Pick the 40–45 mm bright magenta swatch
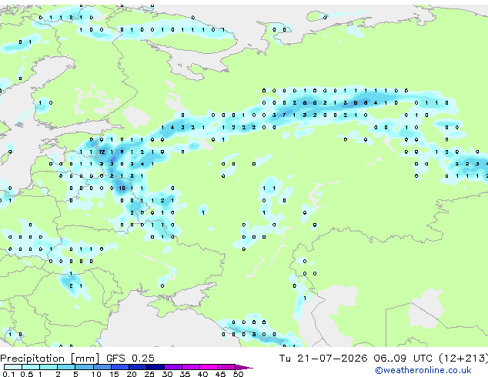The height and width of the screenshot is (377, 488). click(x=209, y=367)
